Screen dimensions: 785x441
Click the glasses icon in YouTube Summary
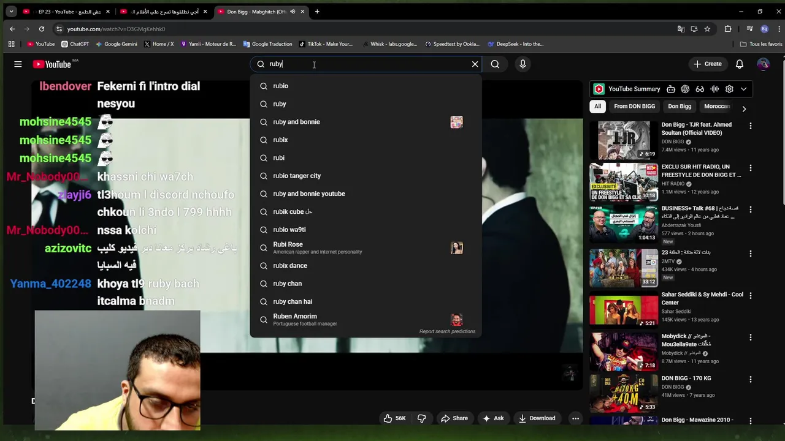click(x=700, y=89)
